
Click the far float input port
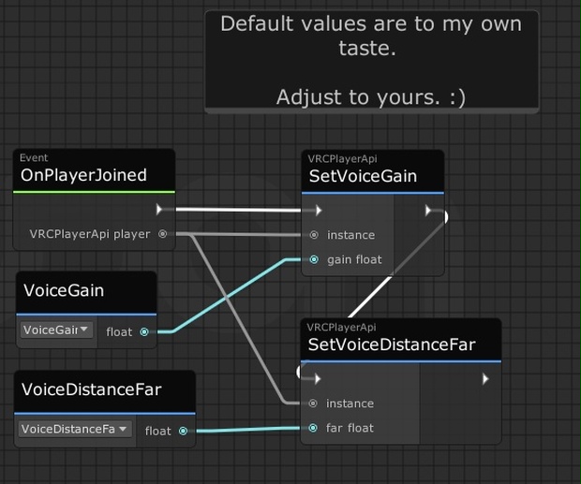pos(313,428)
